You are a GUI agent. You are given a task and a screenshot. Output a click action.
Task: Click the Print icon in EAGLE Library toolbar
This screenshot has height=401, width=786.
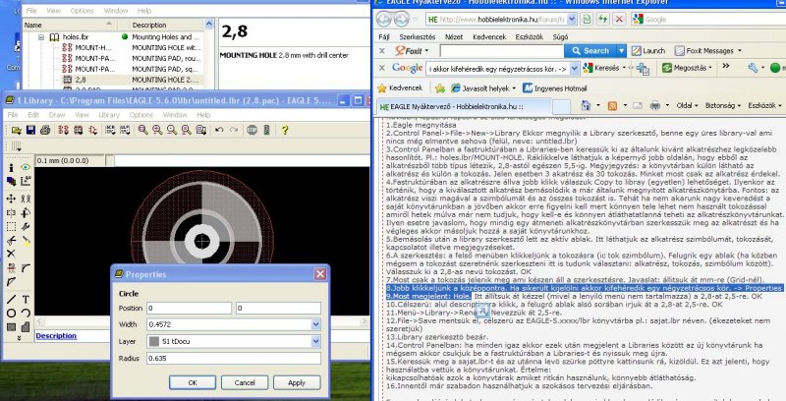pyautogui.click(x=45, y=131)
